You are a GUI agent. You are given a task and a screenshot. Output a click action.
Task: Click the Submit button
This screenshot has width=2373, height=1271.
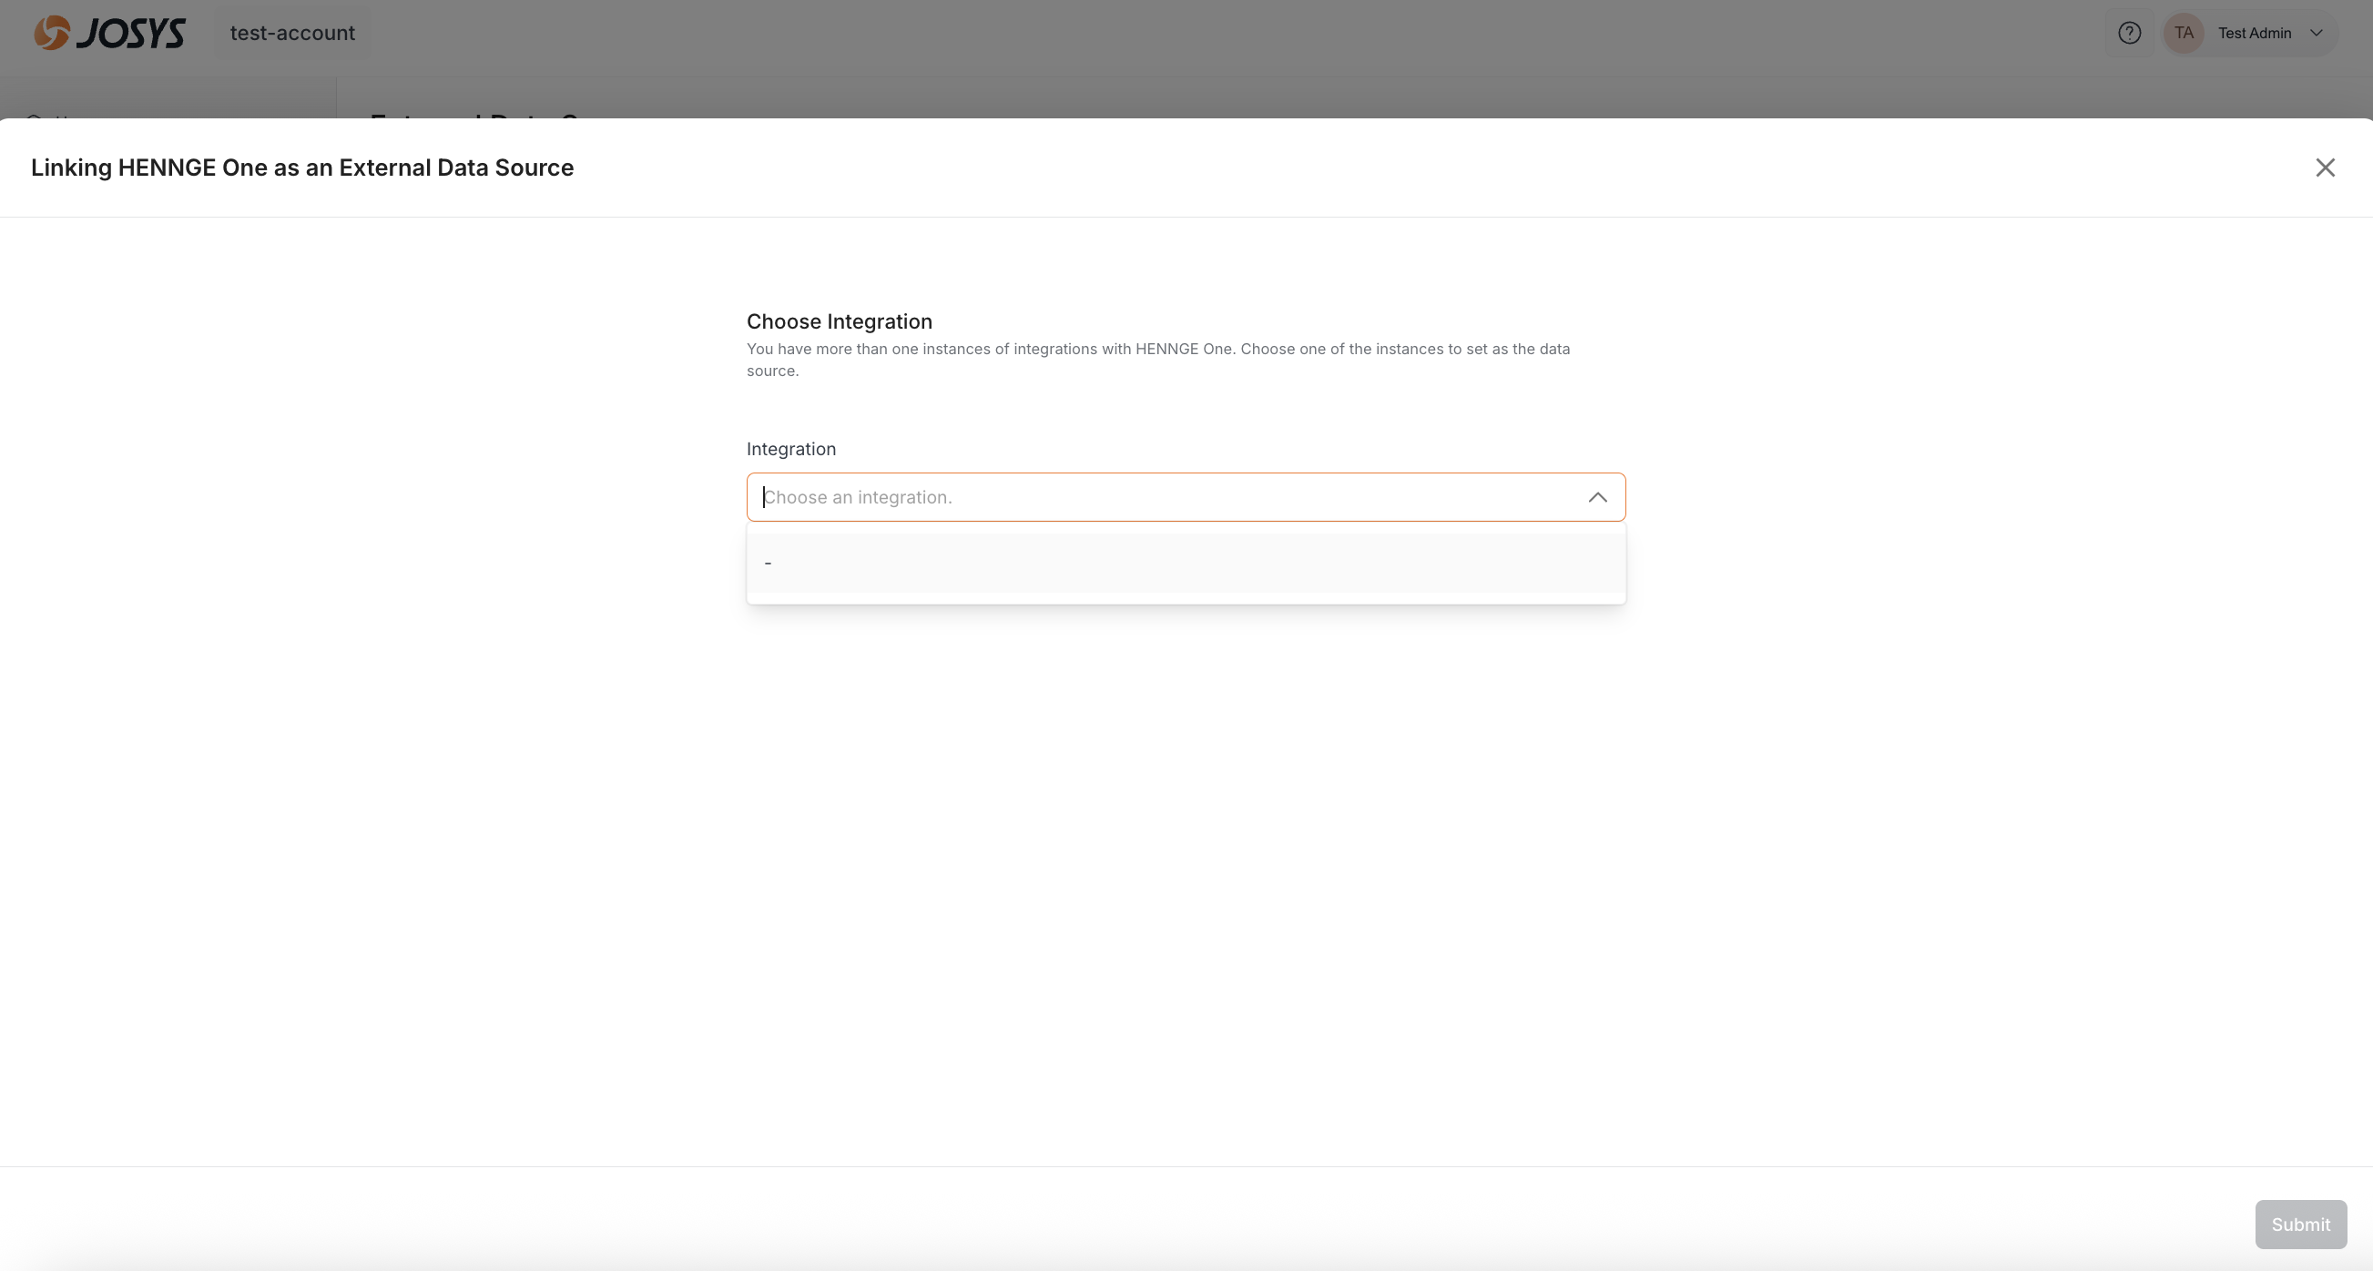(x=2300, y=1224)
